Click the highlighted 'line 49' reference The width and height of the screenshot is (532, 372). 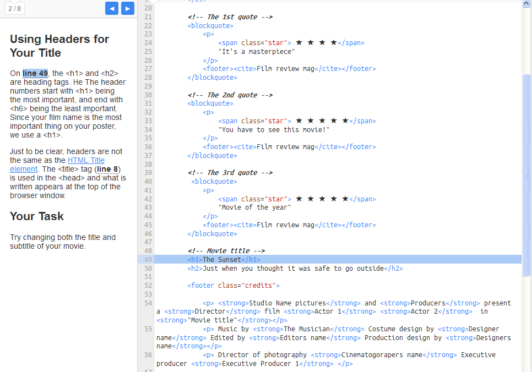point(35,73)
